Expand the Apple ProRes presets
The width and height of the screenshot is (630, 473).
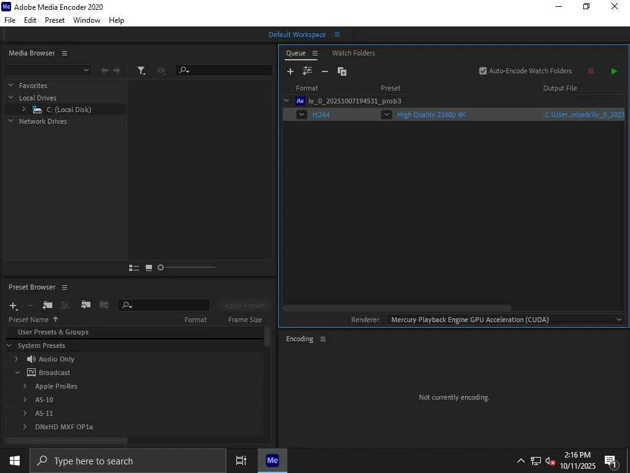click(25, 386)
